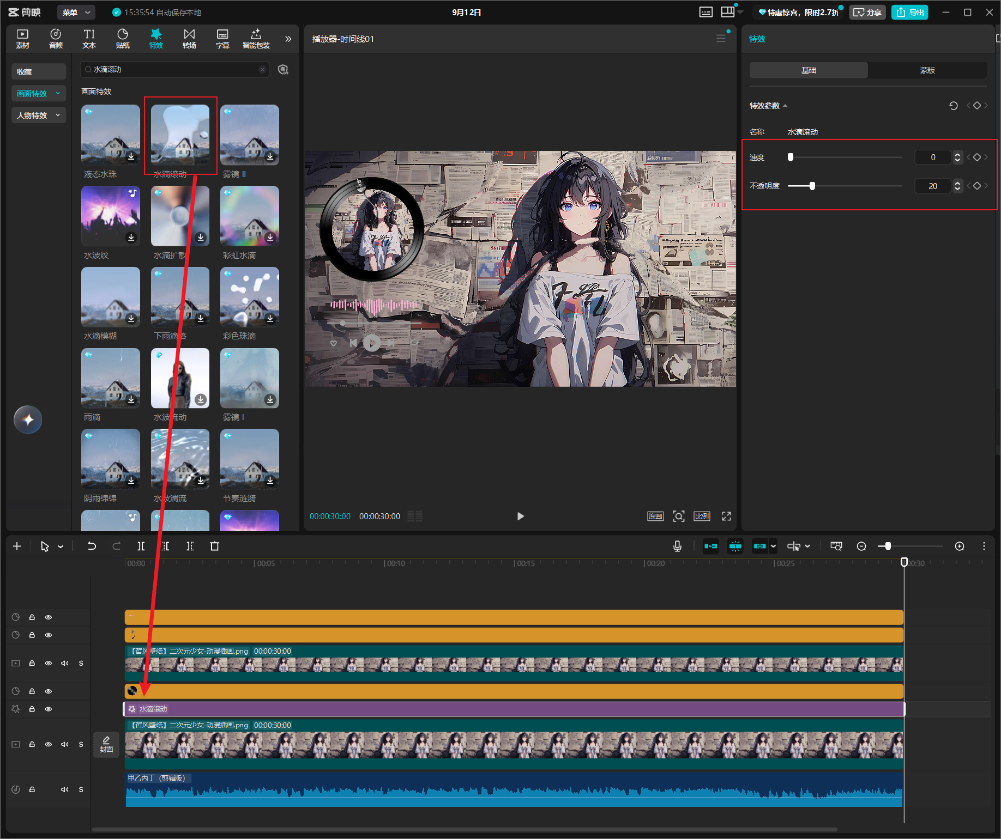Viewport: 1001px width, 839px height.
Task: Open the AI assistant floating button
Action: (28, 420)
